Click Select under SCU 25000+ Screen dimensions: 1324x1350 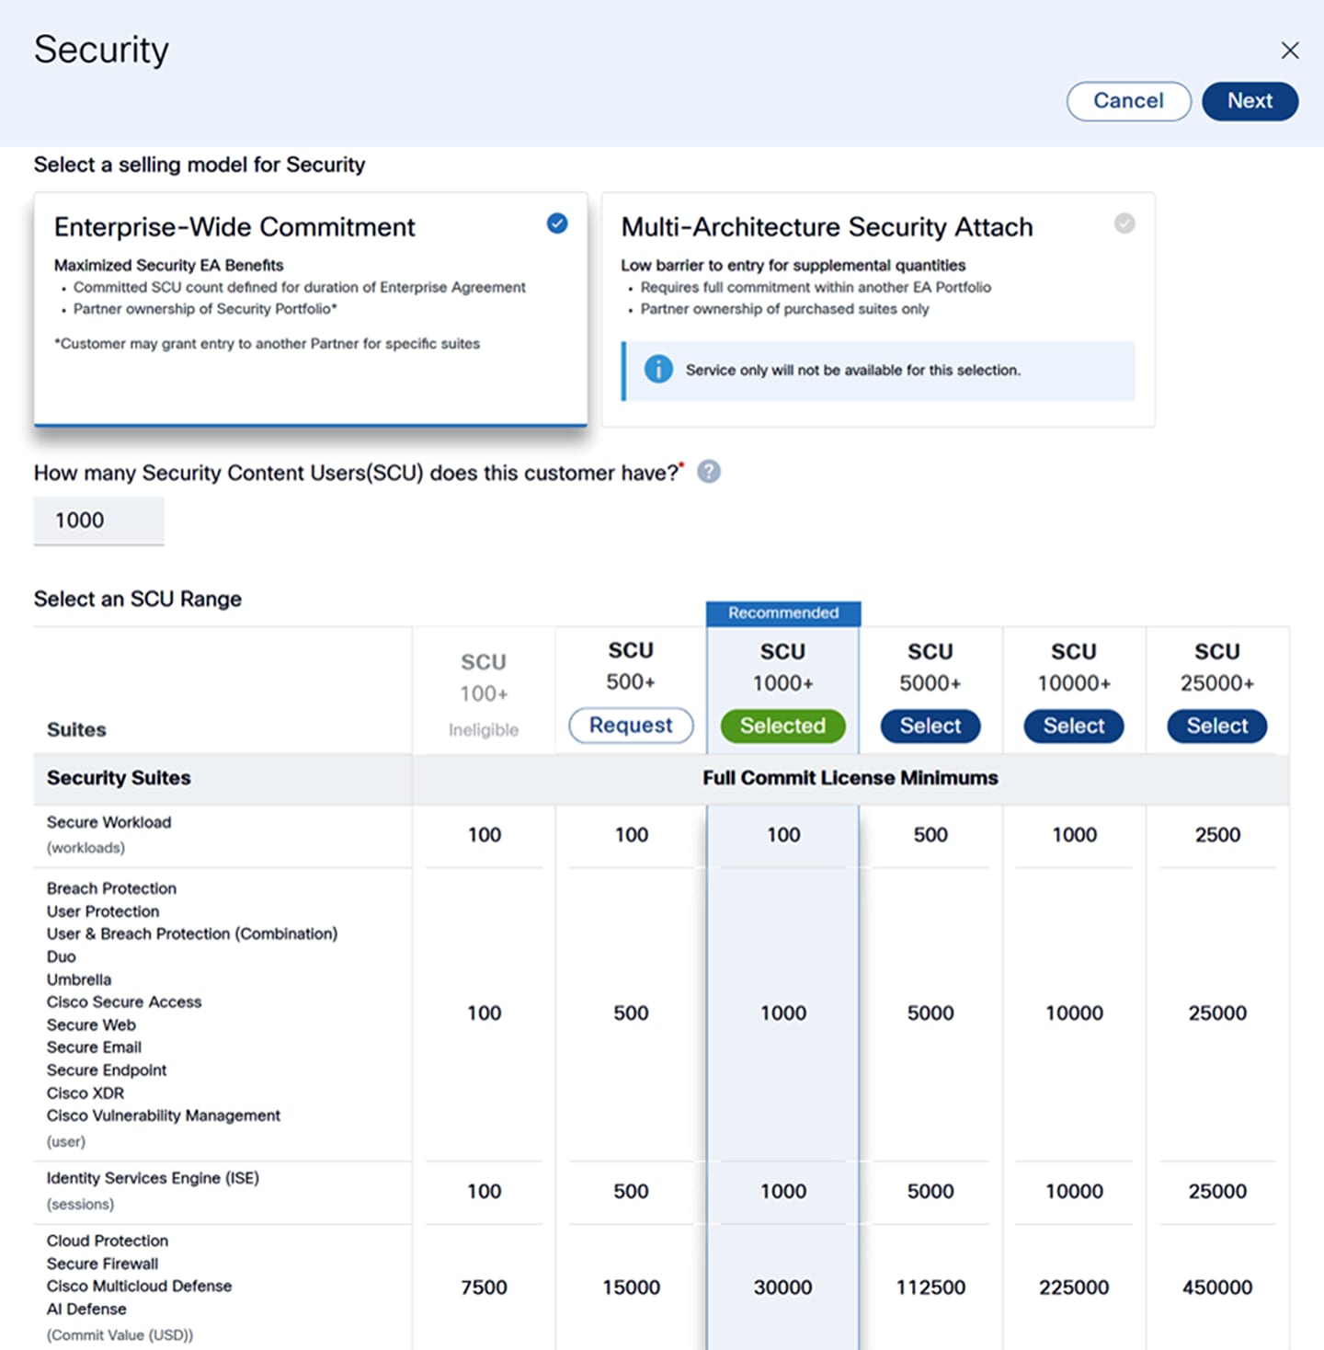1217,726
